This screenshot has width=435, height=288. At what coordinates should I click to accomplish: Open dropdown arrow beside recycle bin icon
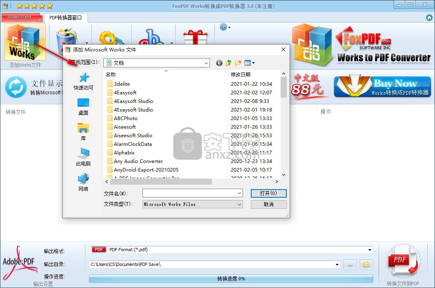point(87,43)
